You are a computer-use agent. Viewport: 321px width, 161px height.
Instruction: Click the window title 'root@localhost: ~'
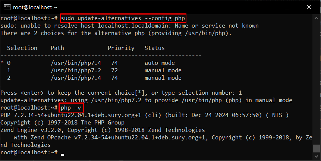(35, 7)
